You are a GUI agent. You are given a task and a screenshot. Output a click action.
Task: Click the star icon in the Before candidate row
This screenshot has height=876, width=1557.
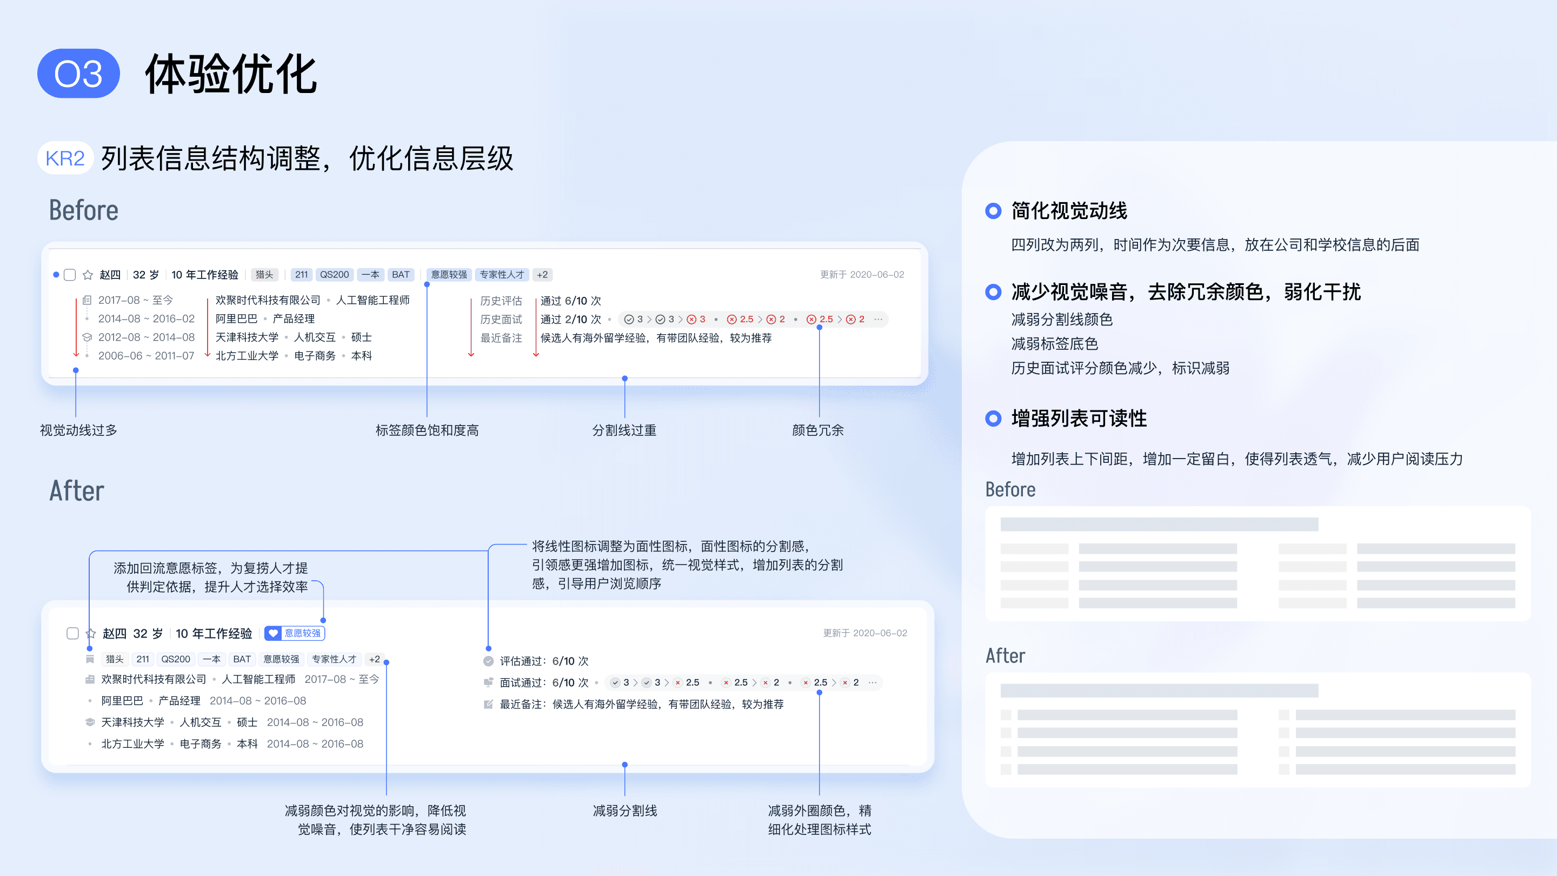pos(88,275)
